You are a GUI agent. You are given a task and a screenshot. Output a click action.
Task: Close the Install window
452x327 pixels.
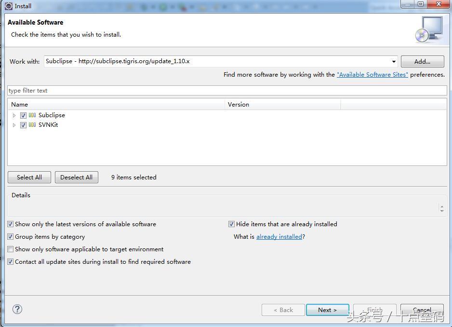439,4
